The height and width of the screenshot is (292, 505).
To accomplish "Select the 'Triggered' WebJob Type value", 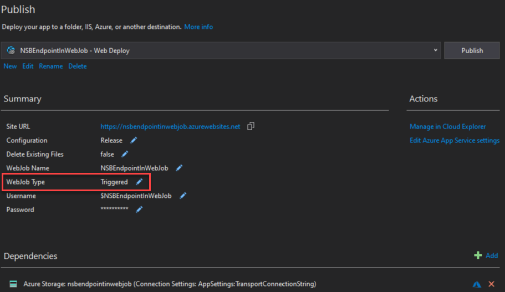I will click(114, 182).
